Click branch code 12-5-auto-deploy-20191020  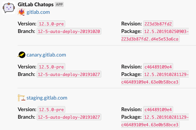tap(69, 31)
